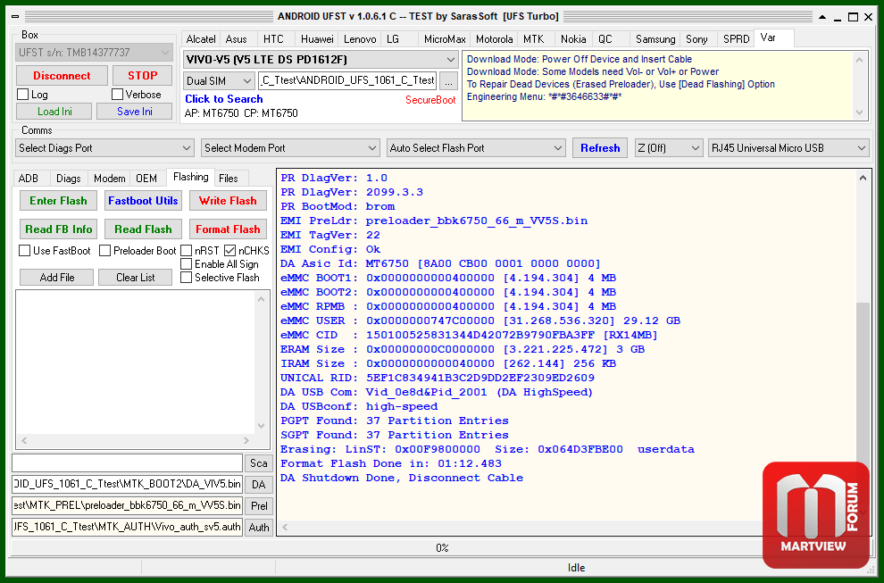Viewport: 884px width, 583px height.
Task: Switch to the Files tab
Action: click(x=229, y=179)
